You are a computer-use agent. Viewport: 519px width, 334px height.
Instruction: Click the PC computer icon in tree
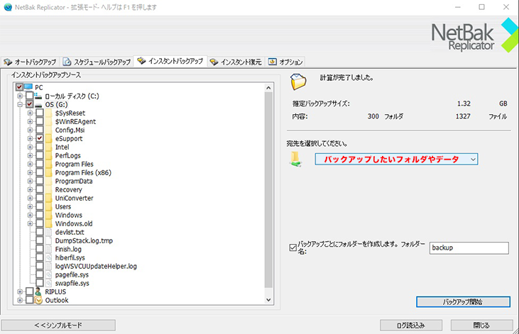pos(28,87)
